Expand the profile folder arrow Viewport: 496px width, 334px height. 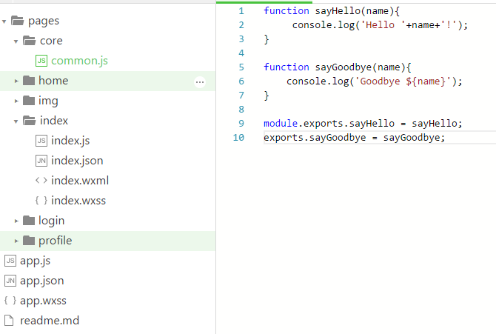click(16, 241)
